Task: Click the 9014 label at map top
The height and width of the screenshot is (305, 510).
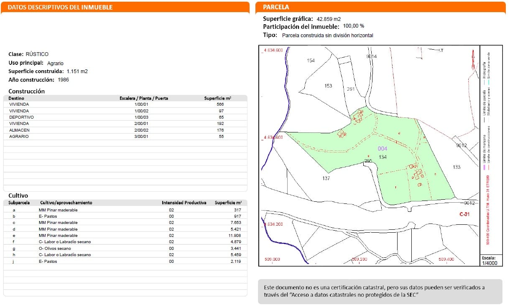Action: 371,56
